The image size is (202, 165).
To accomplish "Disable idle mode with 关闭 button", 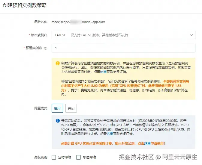I will click(71, 108).
